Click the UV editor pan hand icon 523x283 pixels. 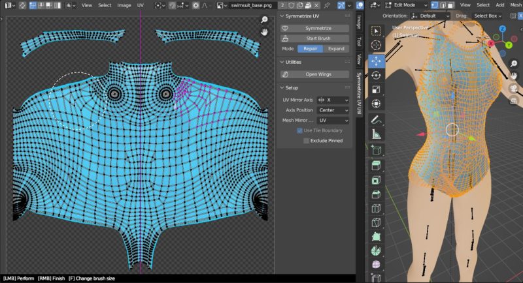(264, 32)
